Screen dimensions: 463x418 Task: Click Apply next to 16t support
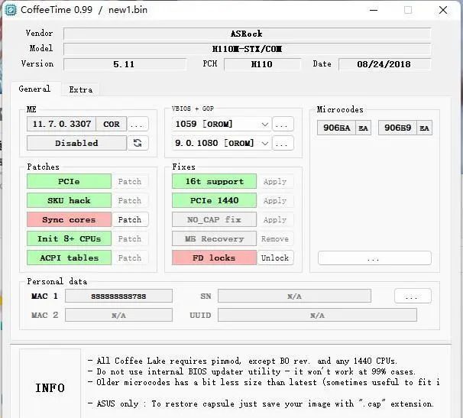pyautogui.click(x=275, y=181)
